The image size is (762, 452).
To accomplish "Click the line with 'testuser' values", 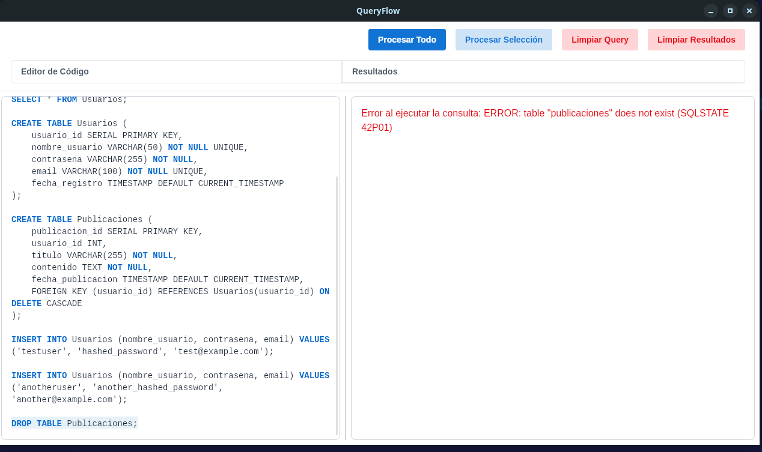I will (142, 352).
